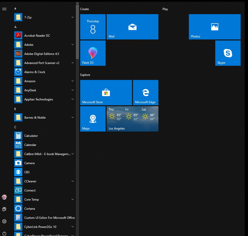
Task: Launch the Camera app
Action: pos(44,163)
